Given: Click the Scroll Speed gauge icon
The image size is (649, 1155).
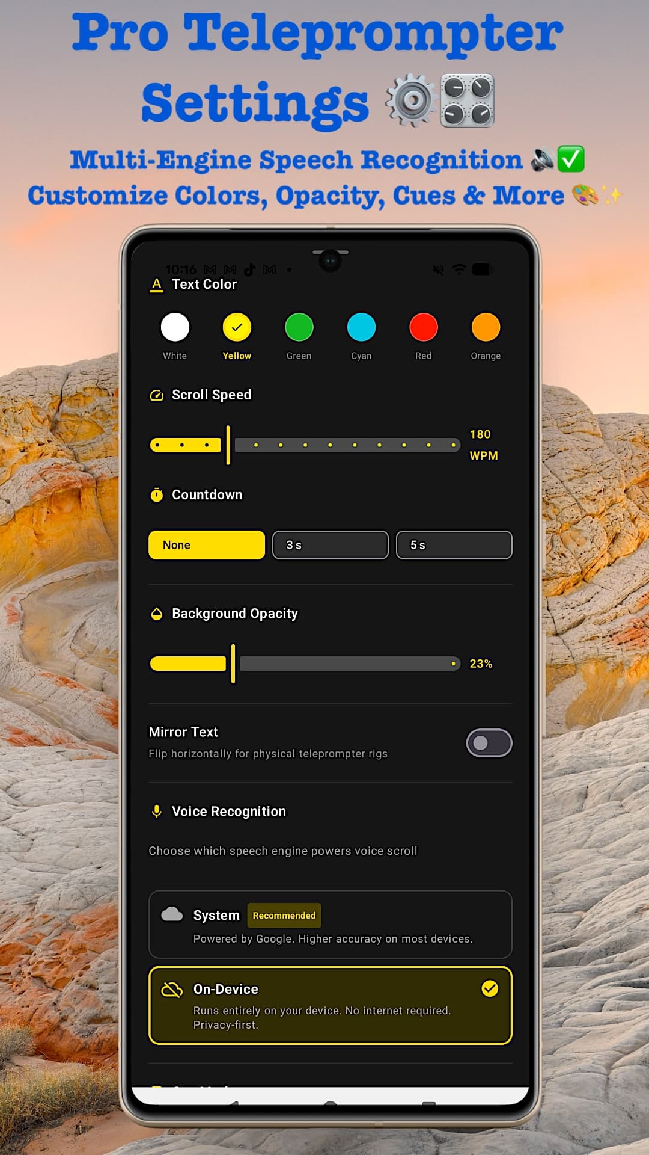Looking at the screenshot, I should [x=156, y=395].
